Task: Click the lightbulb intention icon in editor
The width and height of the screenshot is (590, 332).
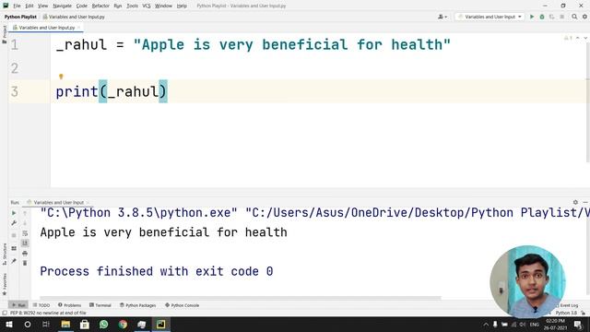Action: (61, 77)
